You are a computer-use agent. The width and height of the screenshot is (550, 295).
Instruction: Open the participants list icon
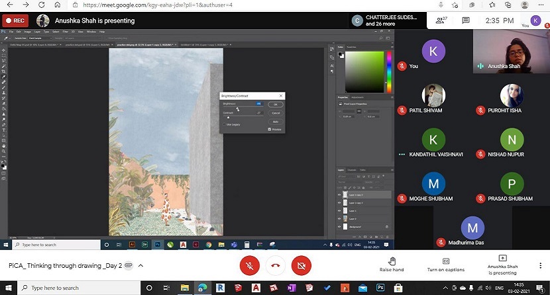click(441, 21)
